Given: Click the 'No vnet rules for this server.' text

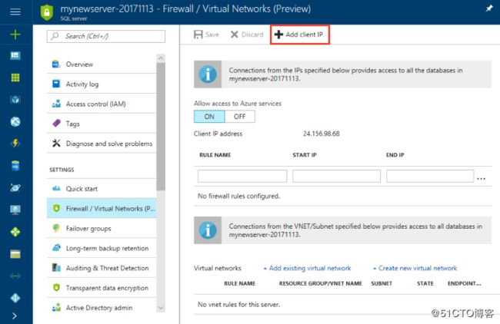Looking at the screenshot, I should tap(238, 305).
